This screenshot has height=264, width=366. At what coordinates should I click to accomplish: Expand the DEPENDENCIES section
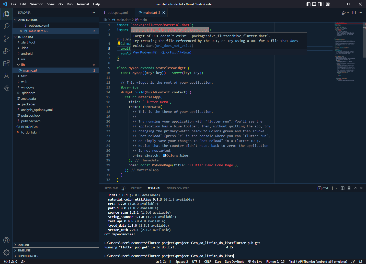[x=56, y=256]
